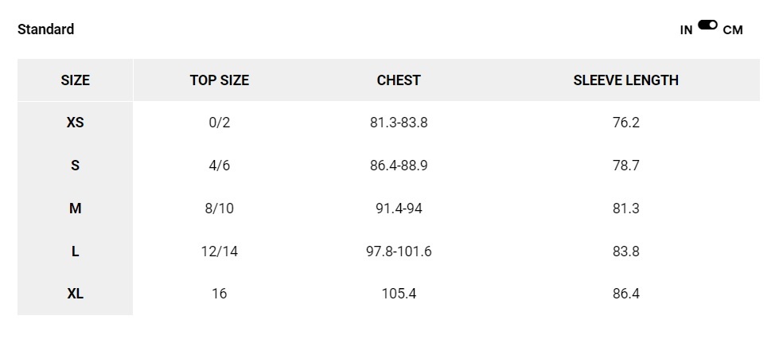Click the Standard fit heading

pos(46,29)
